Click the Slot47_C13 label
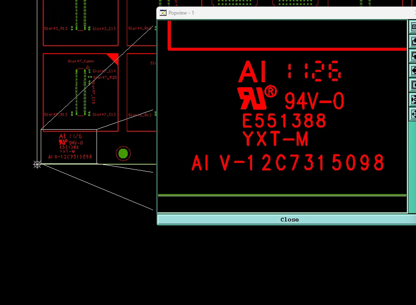Image resolution: width=416 pixels, height=305 pixels. pyautogui.click(x=104, y=114)
